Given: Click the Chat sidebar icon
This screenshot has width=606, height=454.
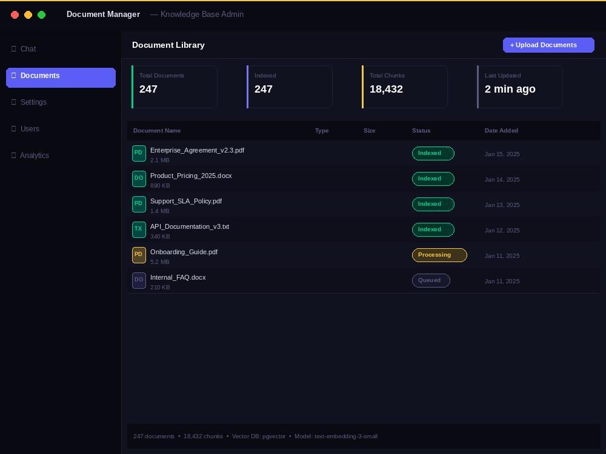Looking at the screenshot, I should pyautogui.click(x=13, y=48).
